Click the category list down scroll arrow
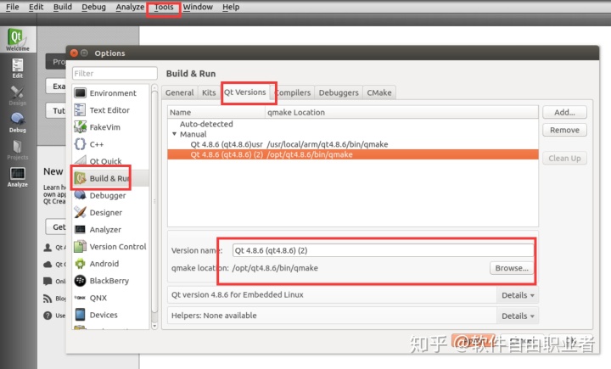 154,326
